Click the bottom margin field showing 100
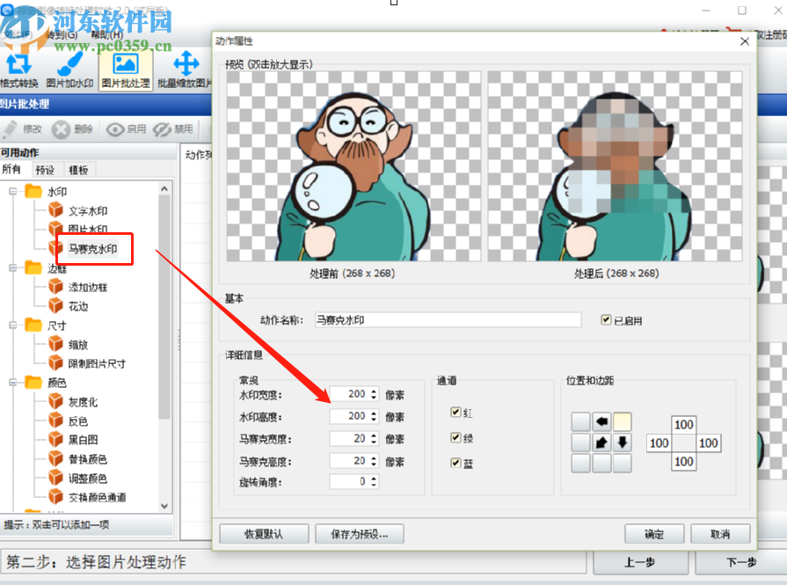The height and width of the screenshot is (585, 787). 683,462
